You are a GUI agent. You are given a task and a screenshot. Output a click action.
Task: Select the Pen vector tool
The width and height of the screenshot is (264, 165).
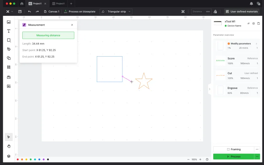click(9, 49)
